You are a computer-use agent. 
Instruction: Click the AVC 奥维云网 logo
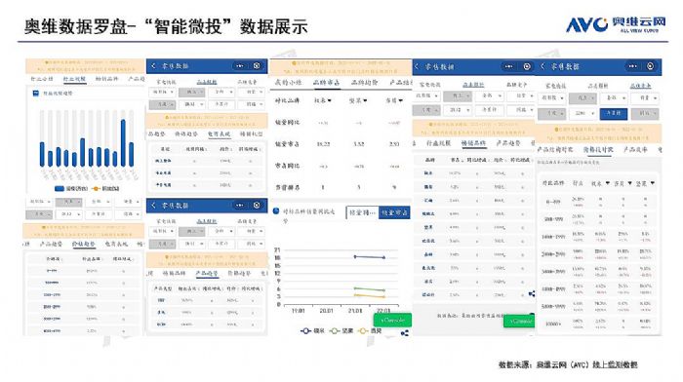pyautogui.click(x=616, y=24)
